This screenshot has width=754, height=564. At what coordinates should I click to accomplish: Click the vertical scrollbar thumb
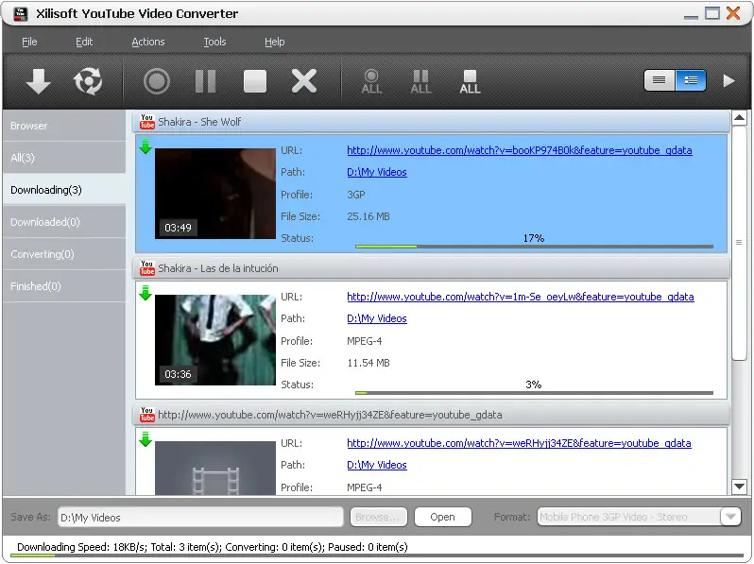click(x=739, y=243)
